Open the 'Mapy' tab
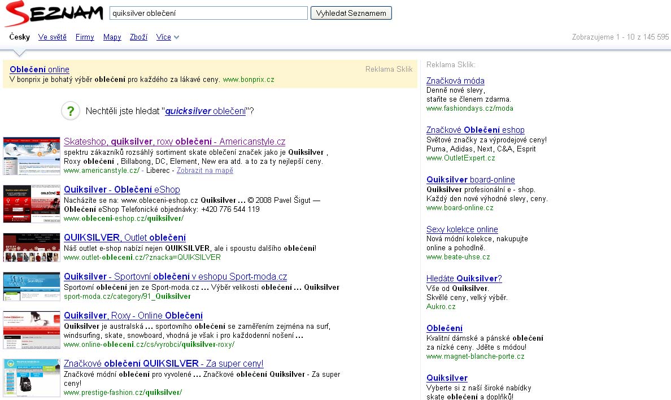 point(112,37)
